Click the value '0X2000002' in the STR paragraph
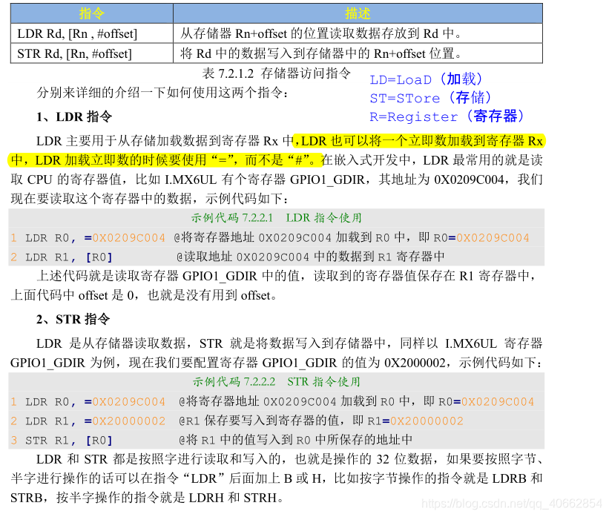 coord(415,363)
